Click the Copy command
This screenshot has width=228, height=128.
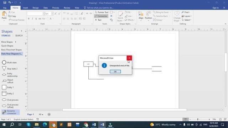[x=12, y=16]
